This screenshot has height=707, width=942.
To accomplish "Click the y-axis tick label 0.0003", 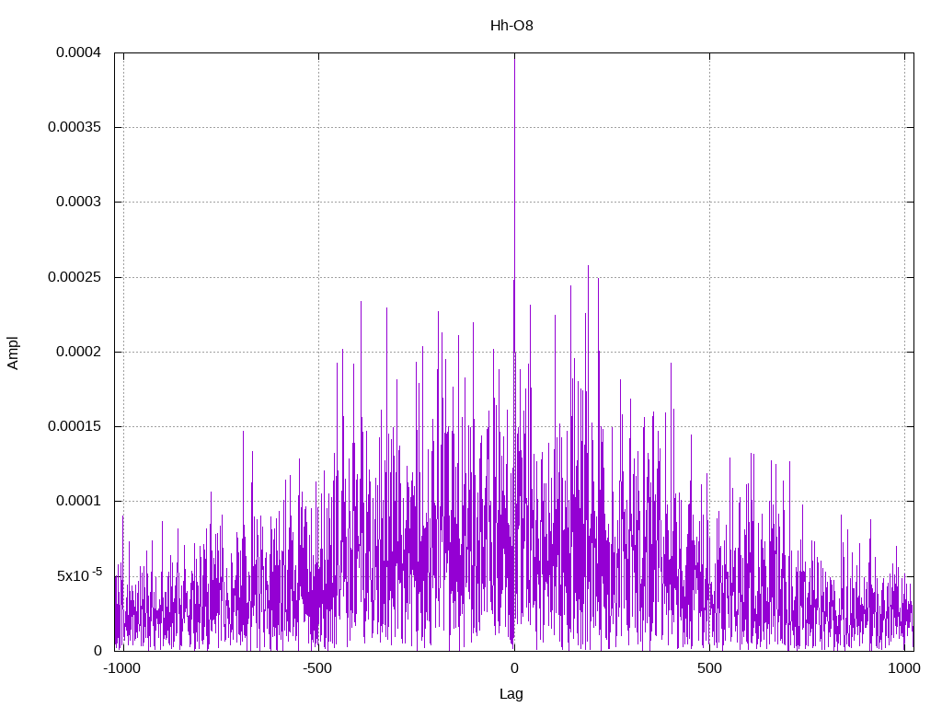I will point(79,202).
